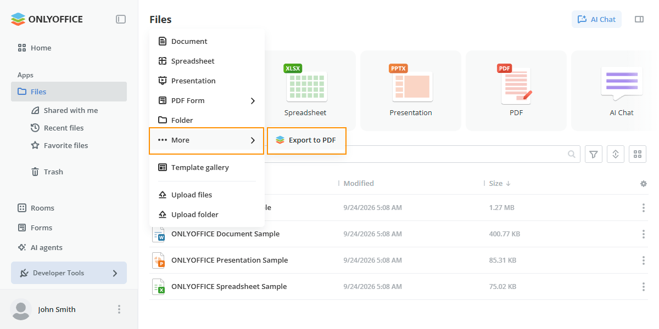
Task: Click the PDF creation card
Action: 516,90
